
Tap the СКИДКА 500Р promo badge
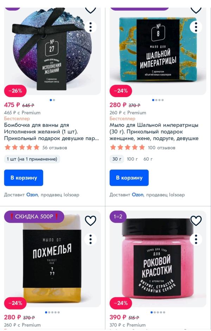click(x=34, y=217)
